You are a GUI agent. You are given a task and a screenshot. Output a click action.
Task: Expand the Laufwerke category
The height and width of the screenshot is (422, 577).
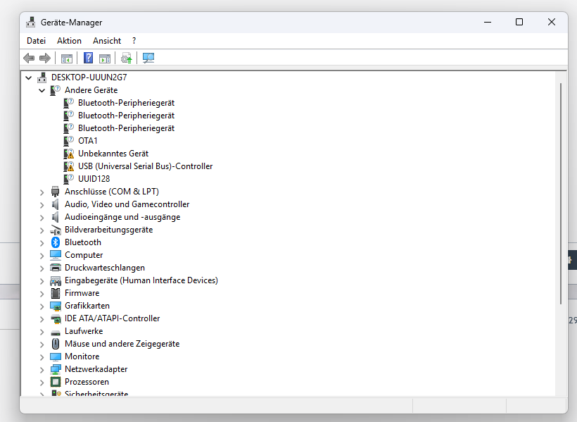42,332
